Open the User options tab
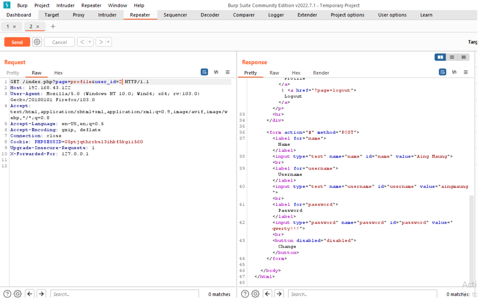 tap(392, 15)
